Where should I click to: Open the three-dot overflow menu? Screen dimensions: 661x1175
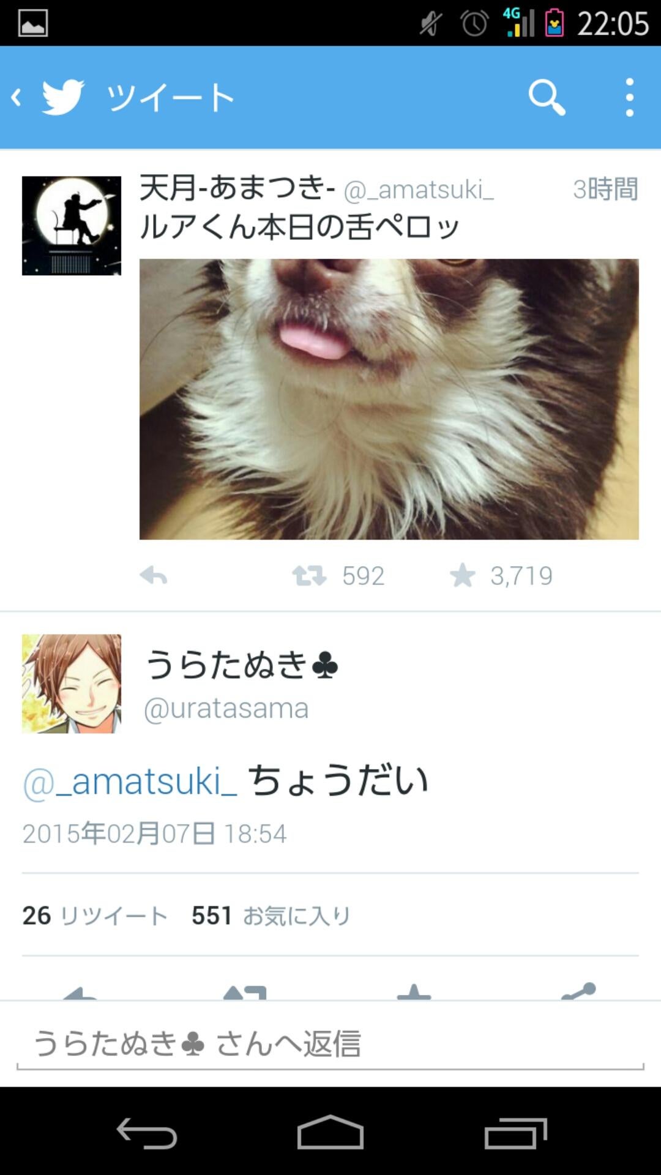629,97
